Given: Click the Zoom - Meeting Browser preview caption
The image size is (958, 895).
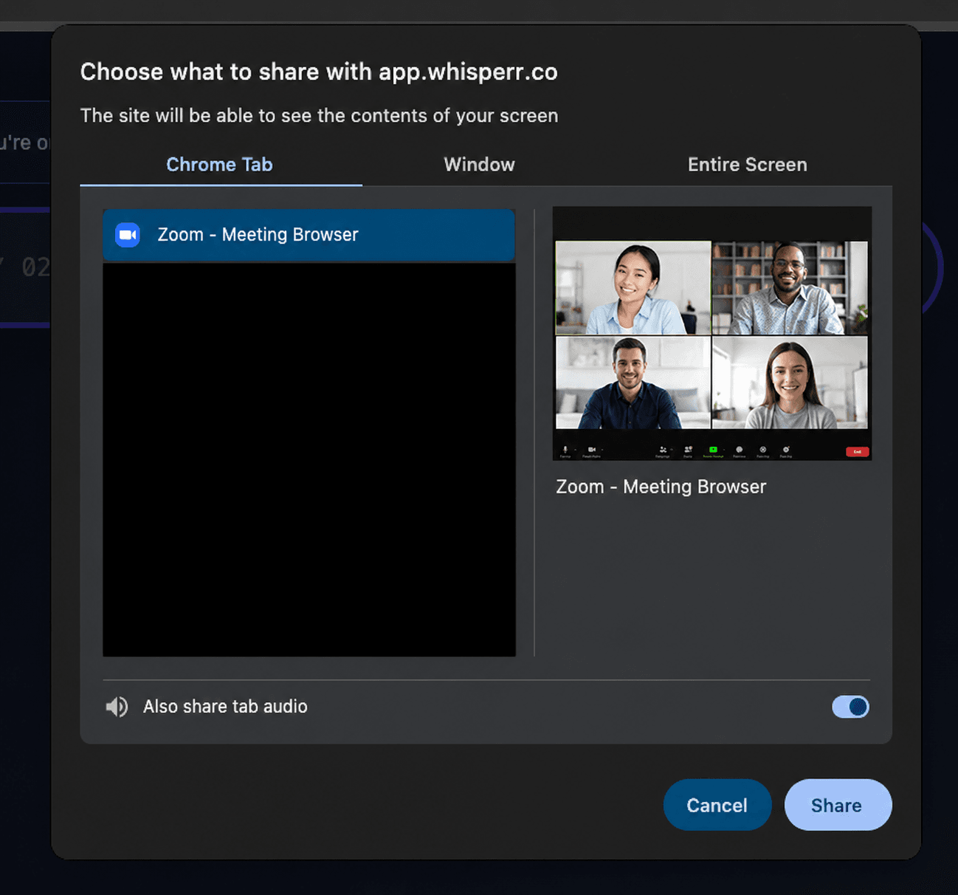Looking at the screenshot, I should pos(661,487).
